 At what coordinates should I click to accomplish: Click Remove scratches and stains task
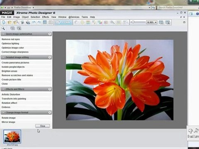17,75
